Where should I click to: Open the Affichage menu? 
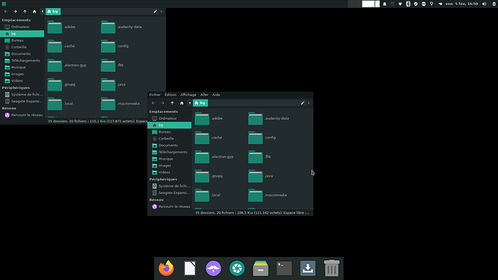[188, 95]
